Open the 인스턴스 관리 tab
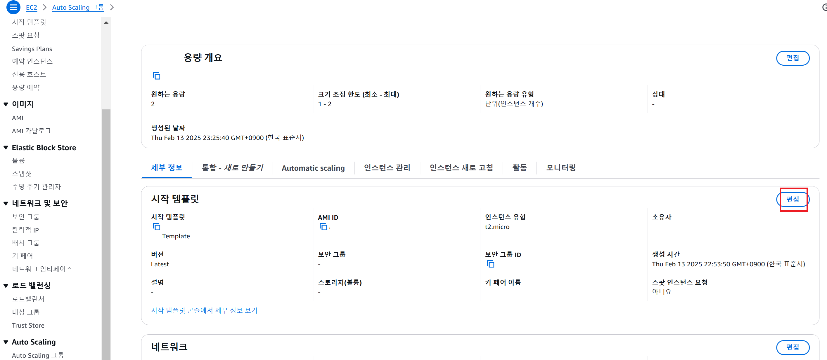The width and height of the screenshot is (827, 360). tap(387, 168)
